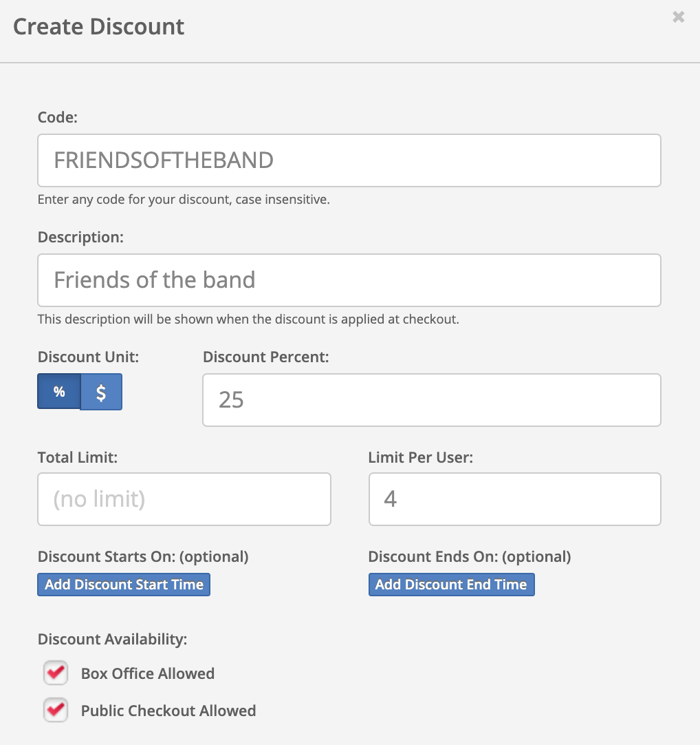This screenshot has width=700, height=745.
Task: Select the Discount Percent field showing 25
Action: click(x=432, y=399)
